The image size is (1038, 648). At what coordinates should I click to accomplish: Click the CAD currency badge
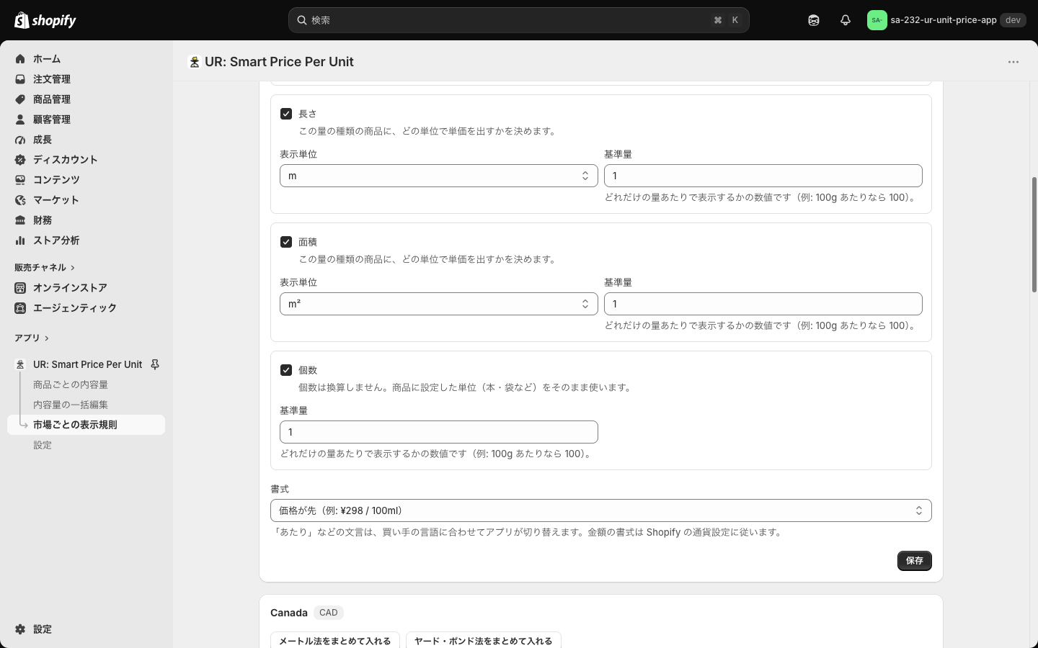[329, 613]
